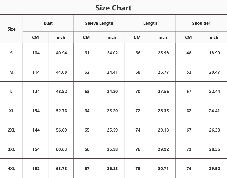Select bust inch value 44.88
This screenshot has height=178, width=227.
[61, 72]
